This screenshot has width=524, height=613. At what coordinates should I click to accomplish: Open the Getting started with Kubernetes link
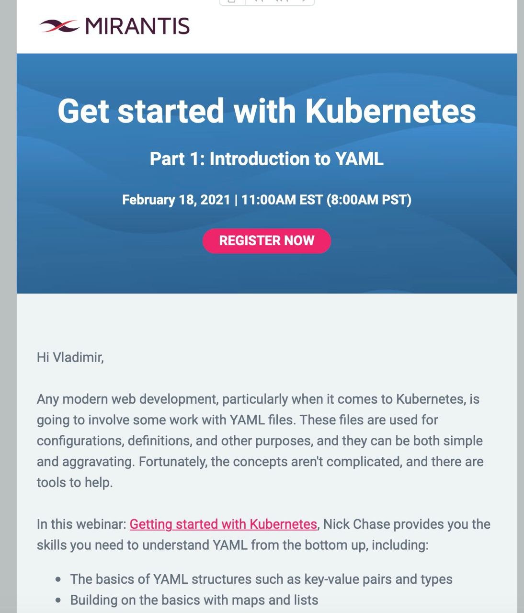(223, 524)
